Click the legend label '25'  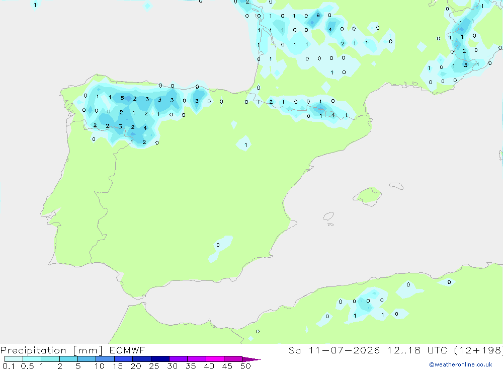(x=154, y=366)
